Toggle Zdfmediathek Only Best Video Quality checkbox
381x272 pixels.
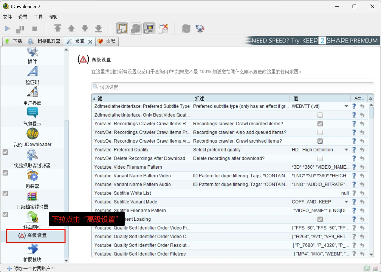click(320, 115)
